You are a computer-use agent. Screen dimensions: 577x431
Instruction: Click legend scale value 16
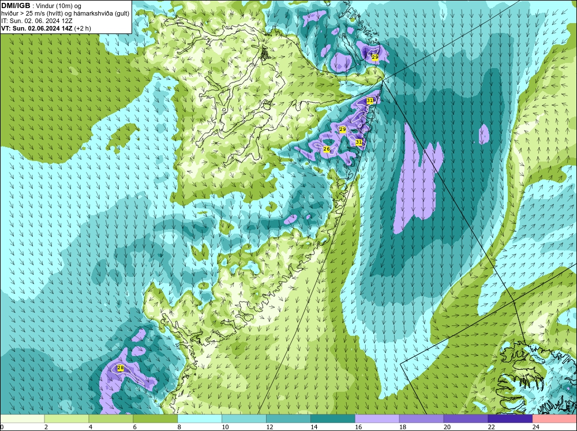pos(358,427)
